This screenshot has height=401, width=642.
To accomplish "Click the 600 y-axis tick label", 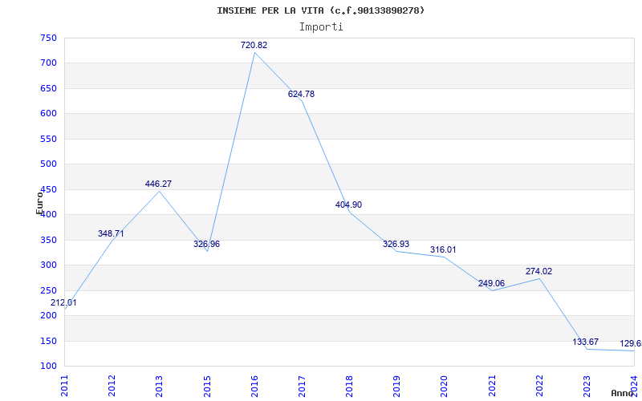I will pyautogui.click(x=48, y=114).
